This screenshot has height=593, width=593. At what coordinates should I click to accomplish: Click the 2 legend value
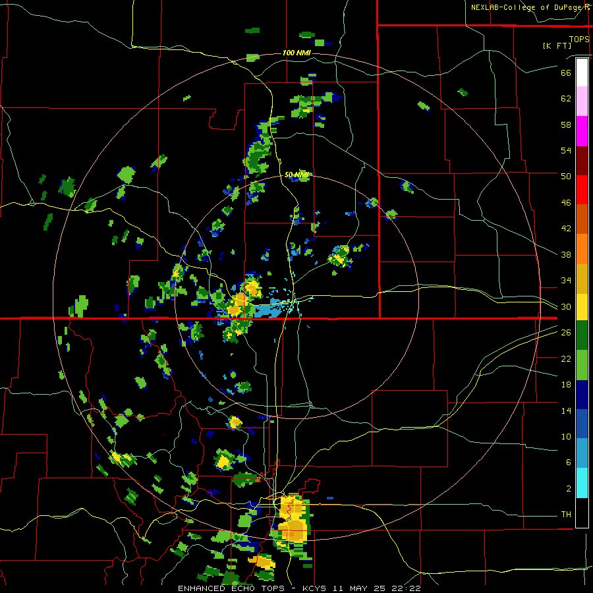568,488
